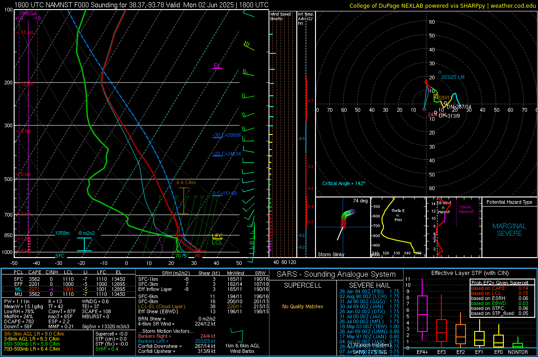Click the Eff Inflow Layer row label
Viewport: 538px width, 357px height.
155,289
